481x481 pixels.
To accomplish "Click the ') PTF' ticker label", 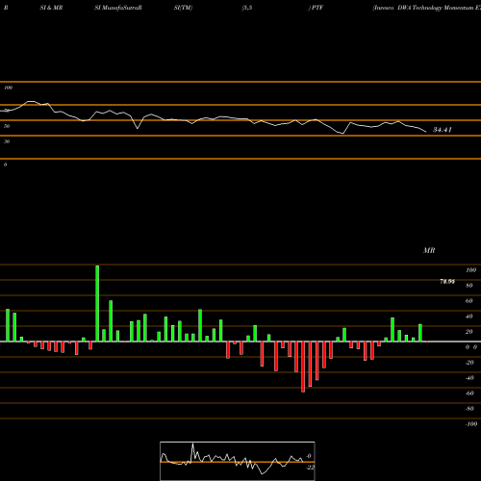I will tap(316, 8).
